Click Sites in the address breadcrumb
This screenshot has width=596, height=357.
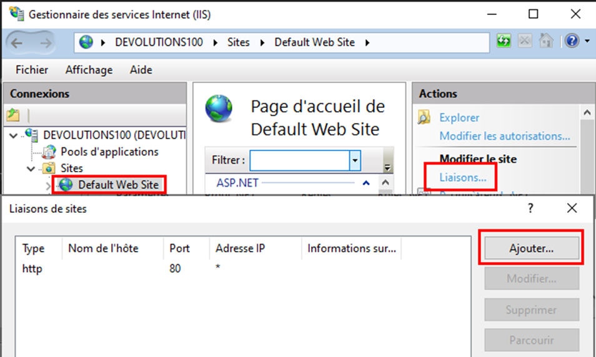[238, 42]
